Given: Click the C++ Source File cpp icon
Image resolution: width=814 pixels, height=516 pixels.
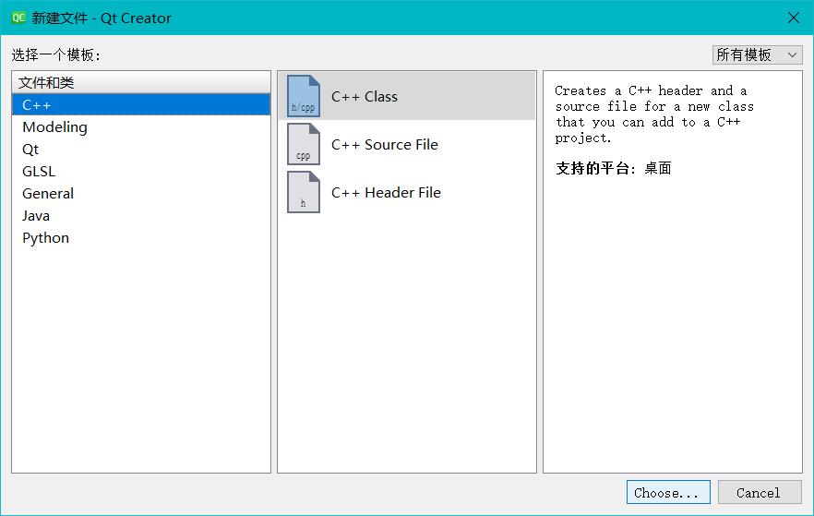Looking at the screenshot, I should pyautogui.click(x=303, y=144).
